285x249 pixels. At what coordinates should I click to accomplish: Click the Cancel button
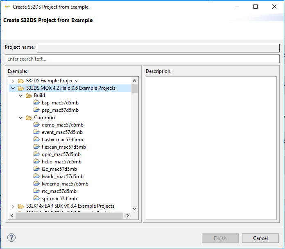coord(260,238)
